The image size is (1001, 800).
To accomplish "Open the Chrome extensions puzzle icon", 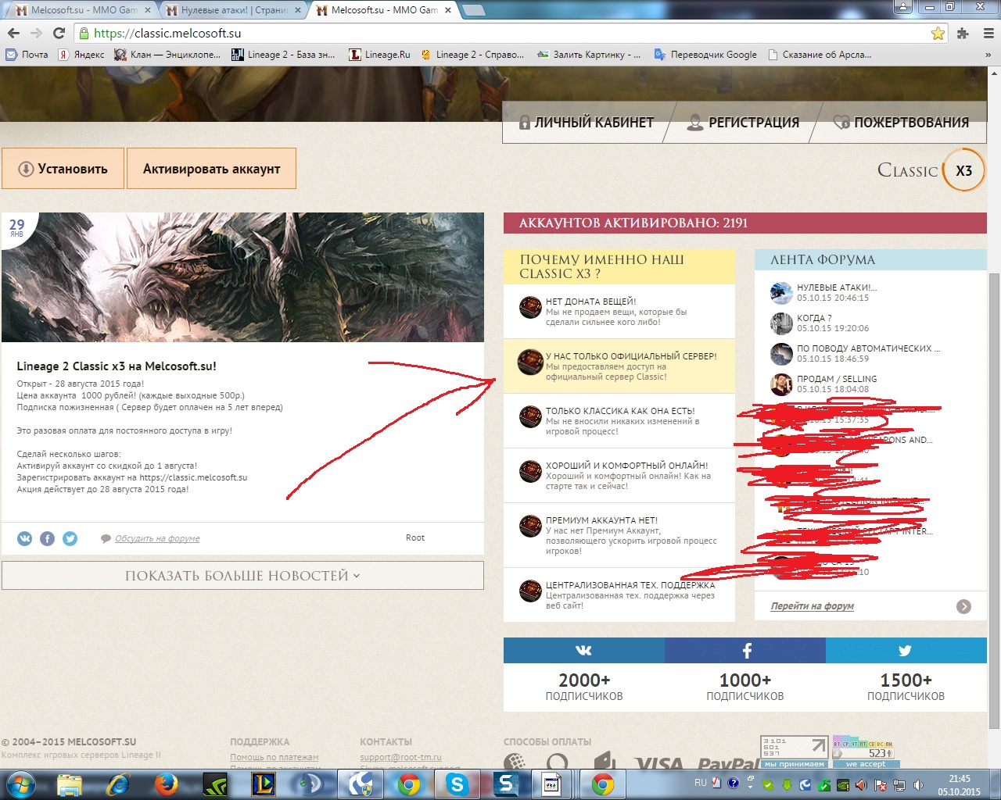I will [963, 34].
